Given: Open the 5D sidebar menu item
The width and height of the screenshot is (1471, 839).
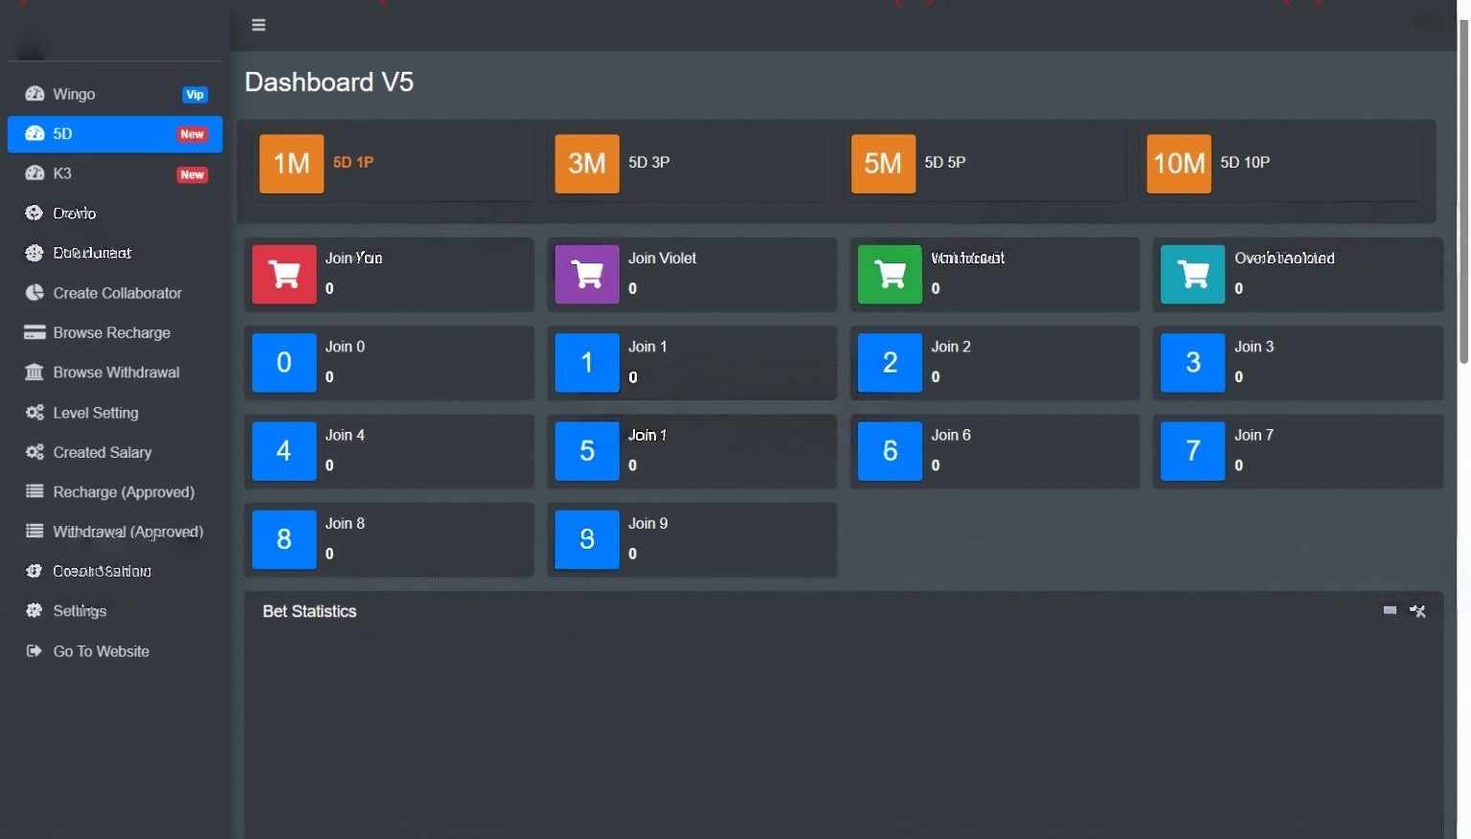Looking at the screenshot, I should 115,134.
